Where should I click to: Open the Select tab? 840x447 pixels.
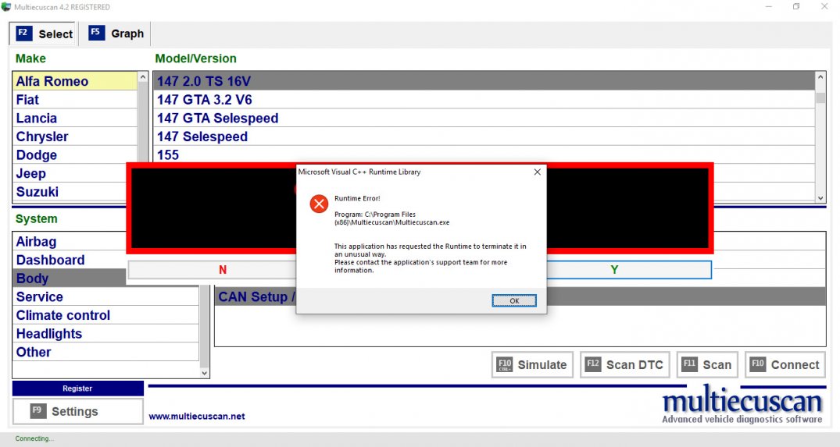[x=45, y=34]
